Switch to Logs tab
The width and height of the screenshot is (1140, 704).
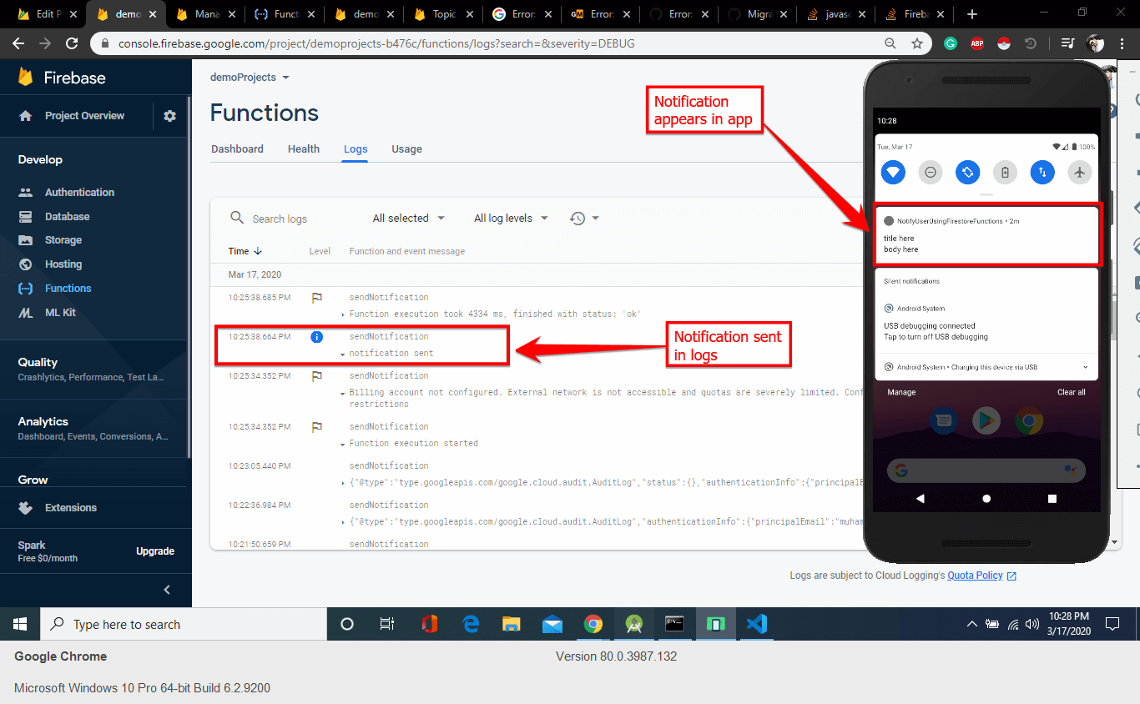point(356,149)
